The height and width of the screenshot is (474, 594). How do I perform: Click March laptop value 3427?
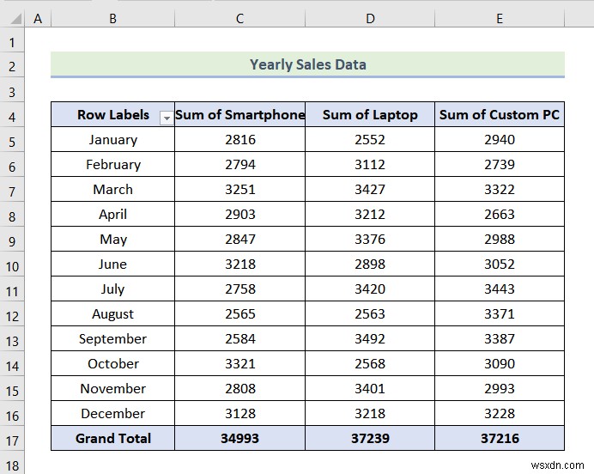pos(370,189)
